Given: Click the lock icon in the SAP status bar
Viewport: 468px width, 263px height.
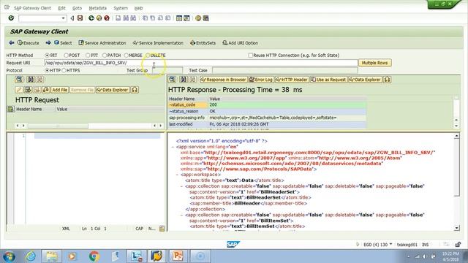Looking at the screenshot, I should click(458, 245).
